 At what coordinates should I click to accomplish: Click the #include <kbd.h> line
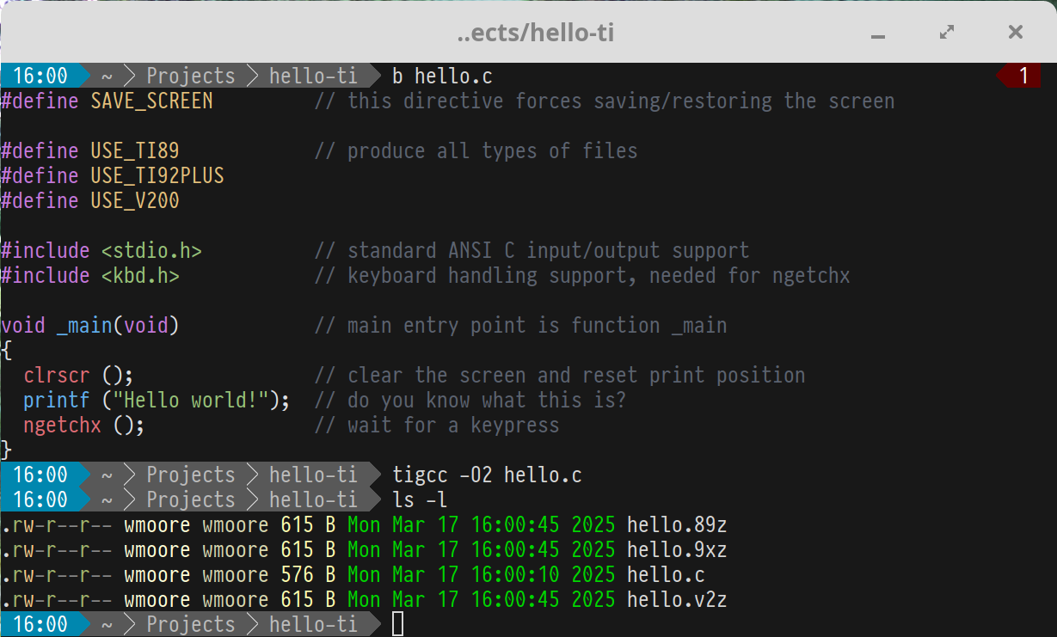pos(89,275)
